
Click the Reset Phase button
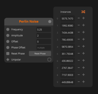point(40,53)
